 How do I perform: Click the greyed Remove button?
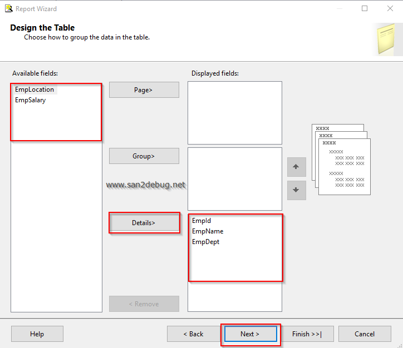[144, 304]
